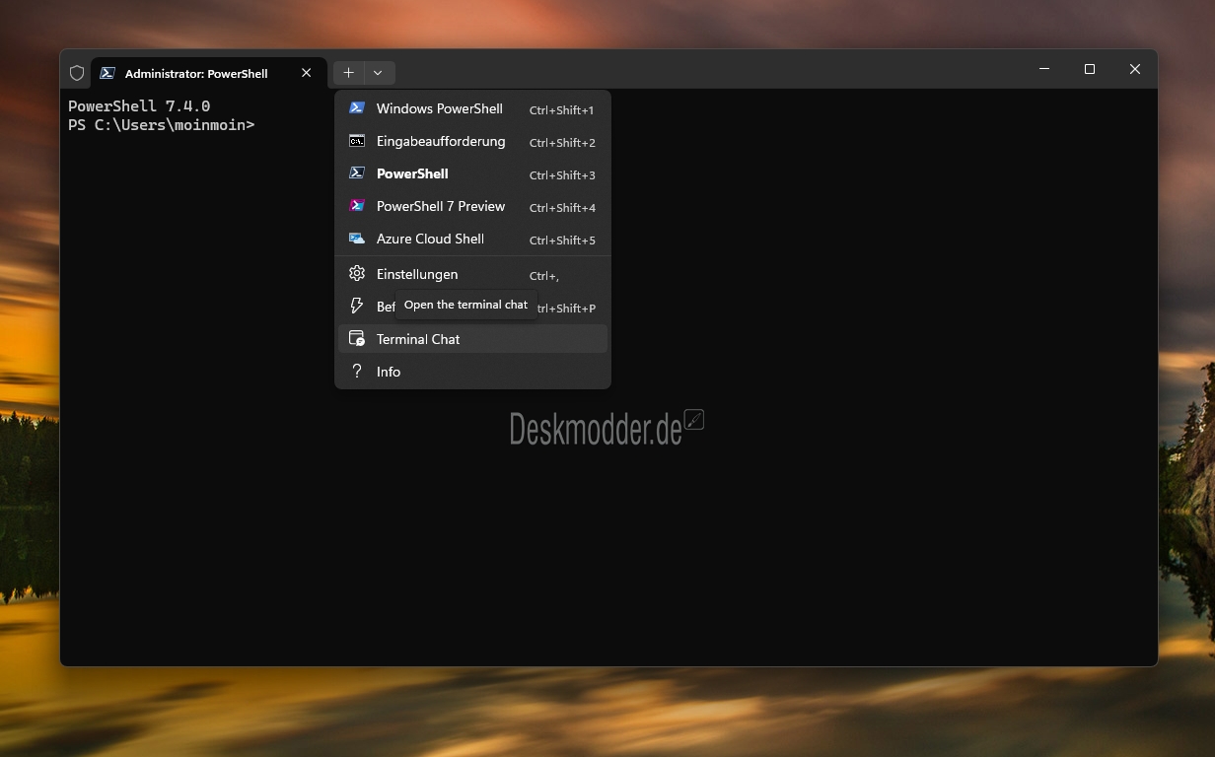Open PowerShell 7 Preview profile
1215x757 pixels.
(472, 206)
